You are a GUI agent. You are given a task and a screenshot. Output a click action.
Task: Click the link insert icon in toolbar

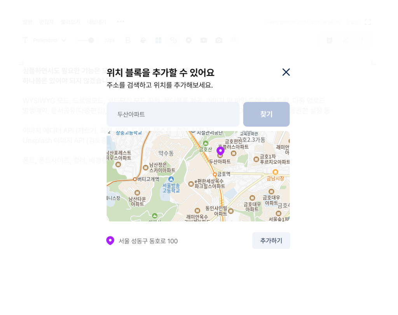click(x=173, y=40)
